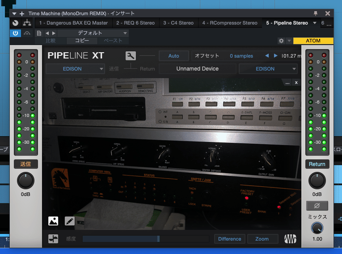
Task: Increase offset with right arrow
Action: point(276,56)
